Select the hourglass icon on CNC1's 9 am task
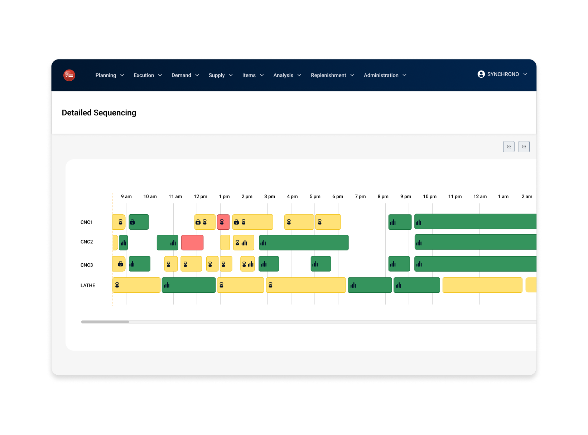The image size is (588, 435). pyautogui.click(x=120, y=222)
